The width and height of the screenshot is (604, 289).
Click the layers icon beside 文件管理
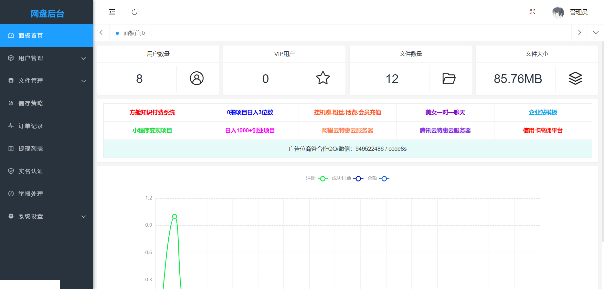(11, 81)
